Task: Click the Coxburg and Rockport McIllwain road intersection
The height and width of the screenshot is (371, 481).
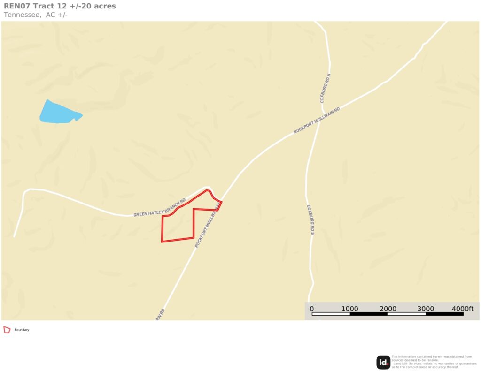Action: click(319, 121)
